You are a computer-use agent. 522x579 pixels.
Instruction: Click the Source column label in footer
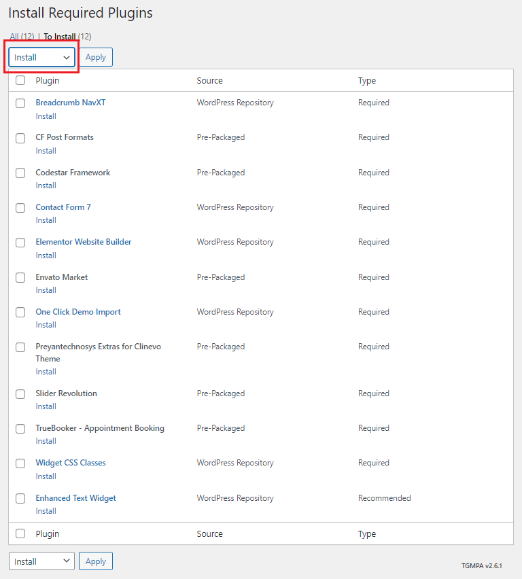(x=209, y=533)
